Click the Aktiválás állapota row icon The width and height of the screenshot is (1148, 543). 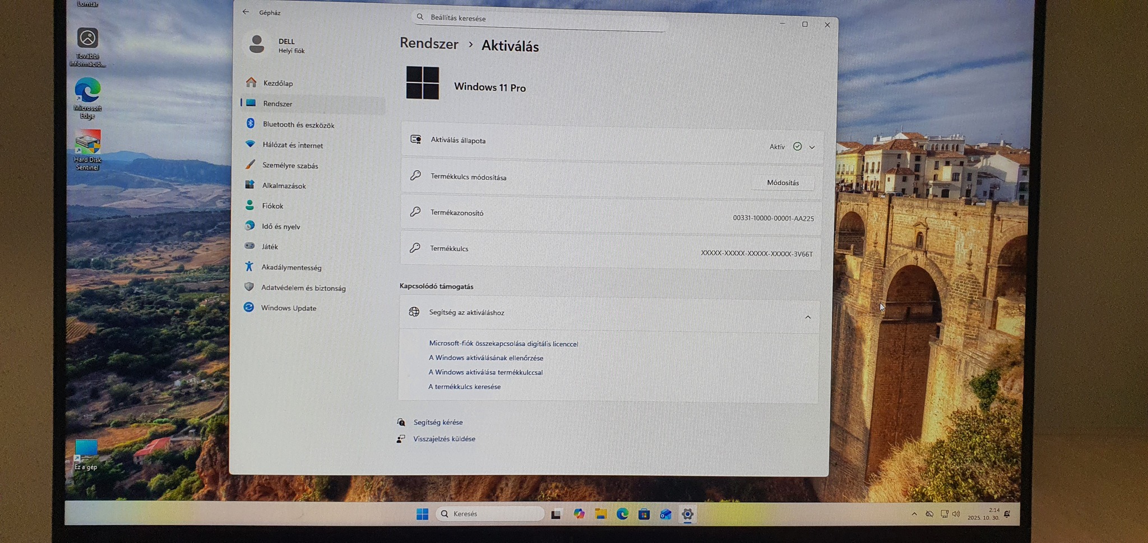coord(416,139)
